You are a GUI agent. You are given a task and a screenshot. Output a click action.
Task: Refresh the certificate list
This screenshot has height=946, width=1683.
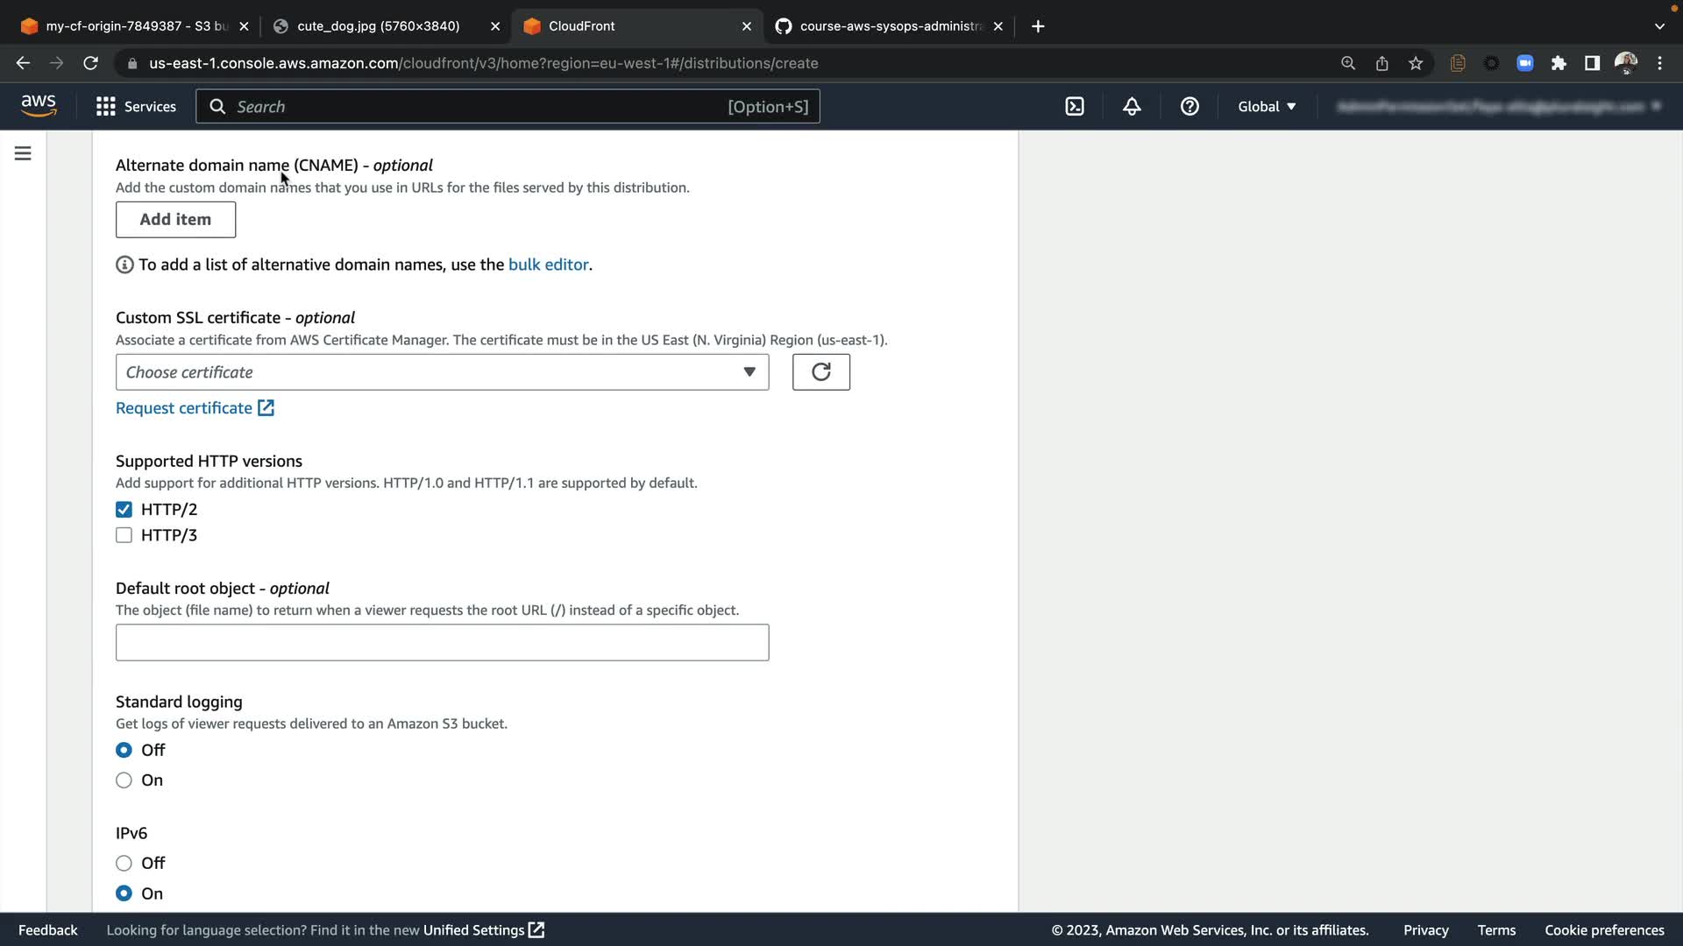[820, 372]
